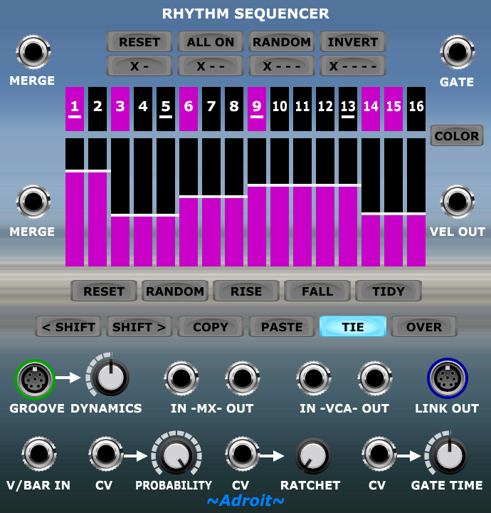
Task: Click the PASTE button
Action: pyautogui.click(x=282, y=326)
